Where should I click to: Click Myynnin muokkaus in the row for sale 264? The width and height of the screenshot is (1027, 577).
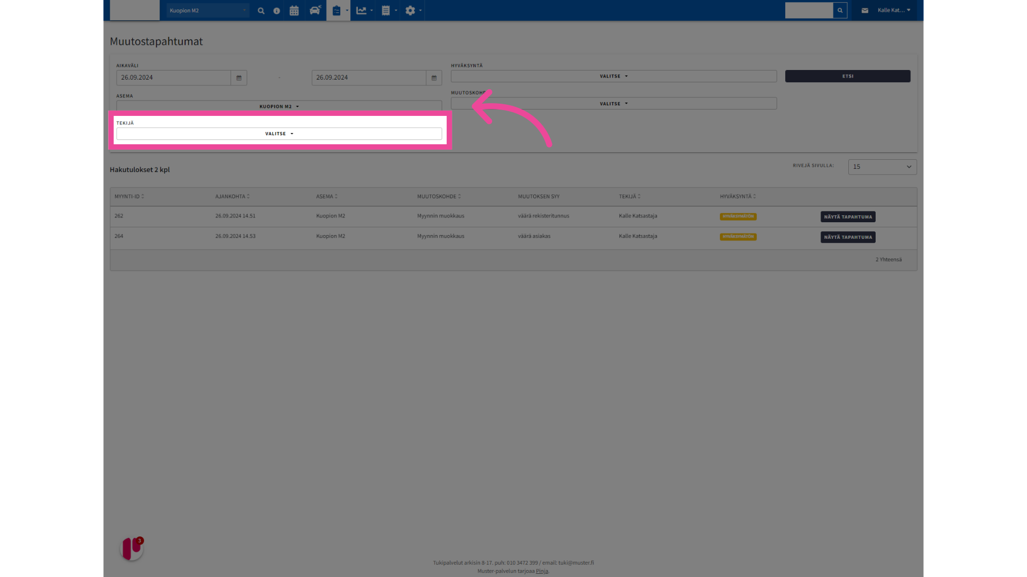[x=441, y=236]
